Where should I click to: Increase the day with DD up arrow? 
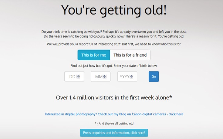click(x=78, y=76)
